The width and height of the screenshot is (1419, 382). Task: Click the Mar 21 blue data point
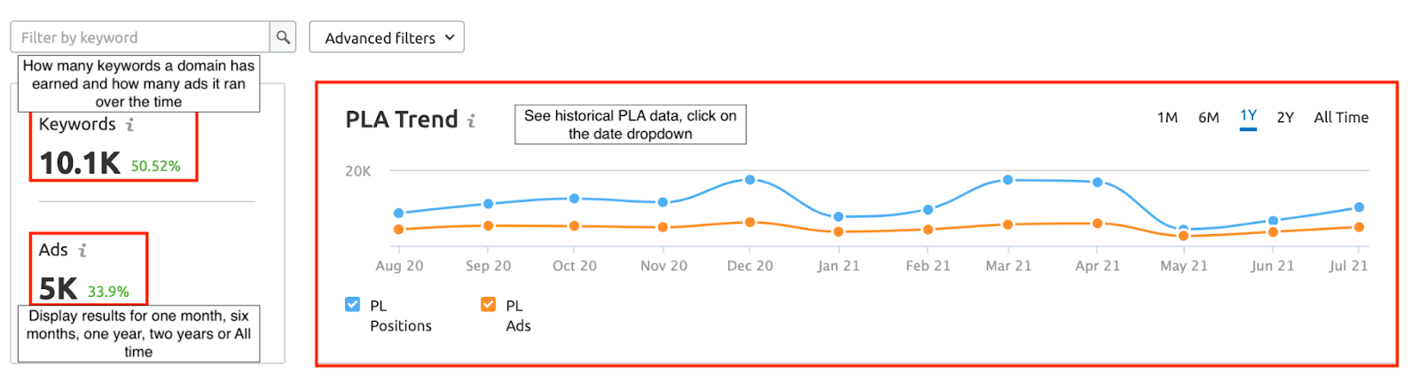1007,180
